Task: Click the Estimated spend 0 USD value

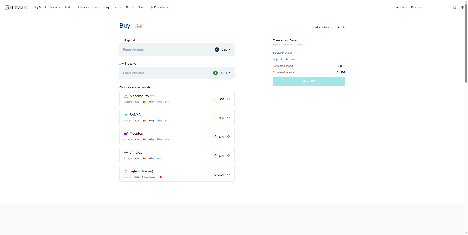Action: (x=341, y=66)
